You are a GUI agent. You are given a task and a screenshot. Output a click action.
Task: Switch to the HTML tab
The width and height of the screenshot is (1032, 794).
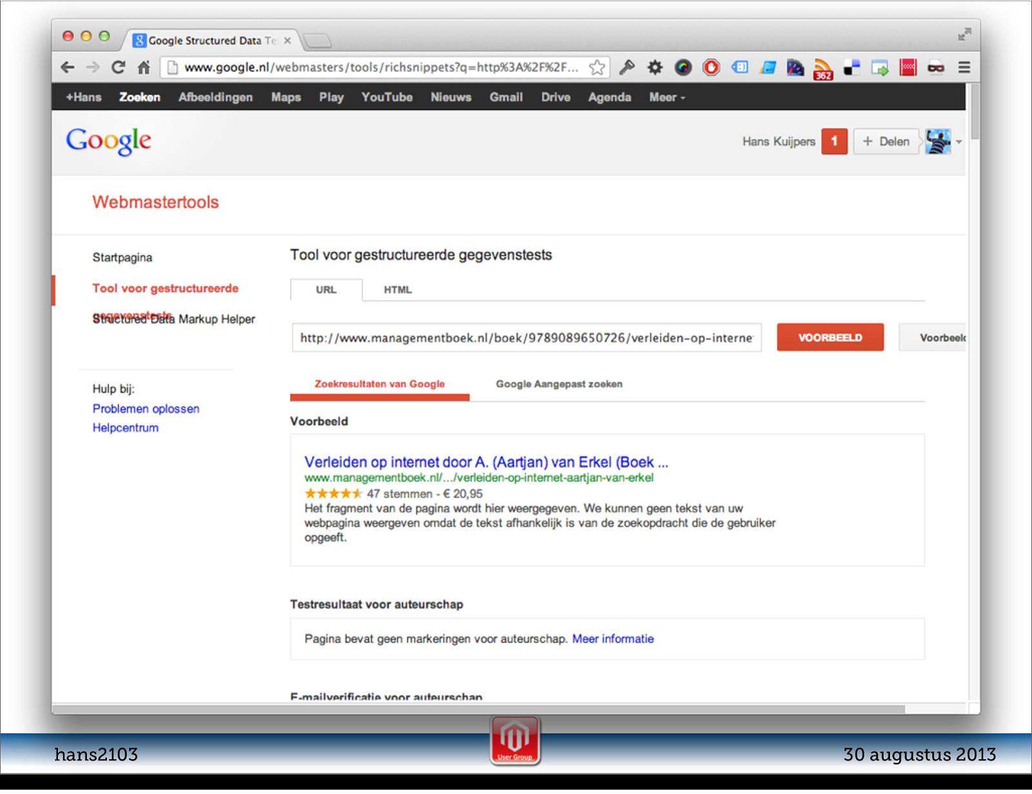pyautogui.click(x=397, y=289)
